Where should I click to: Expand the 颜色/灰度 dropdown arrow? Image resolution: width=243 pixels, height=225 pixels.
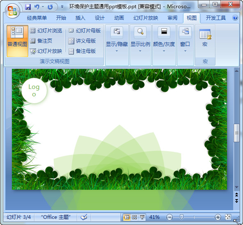pos(164,51)
